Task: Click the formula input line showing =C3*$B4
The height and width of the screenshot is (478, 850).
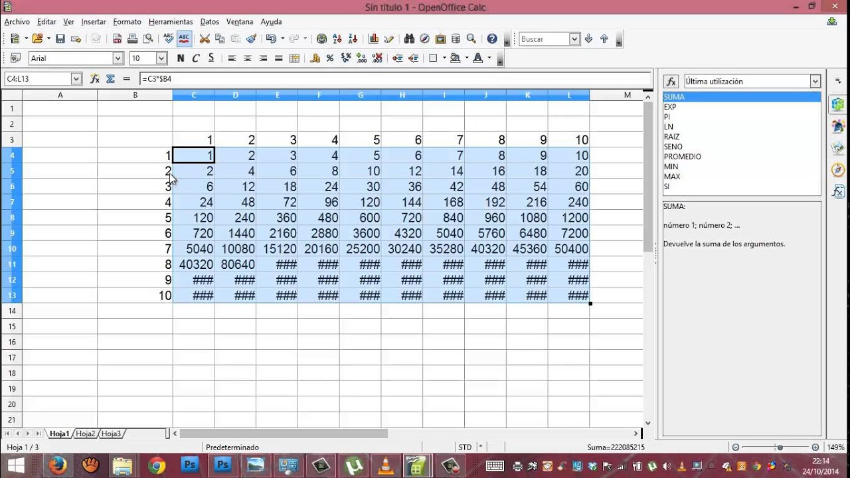Action: [396, 78]
